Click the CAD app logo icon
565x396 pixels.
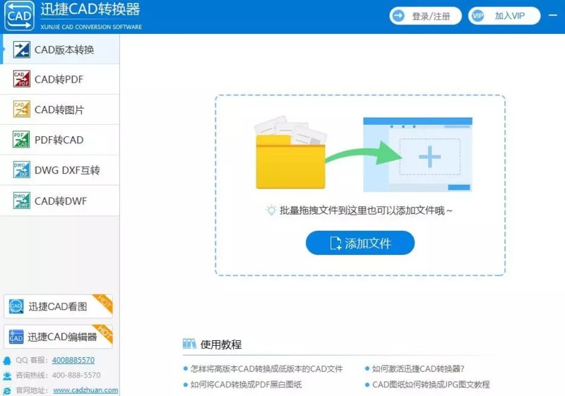click(x=19, y=16)
